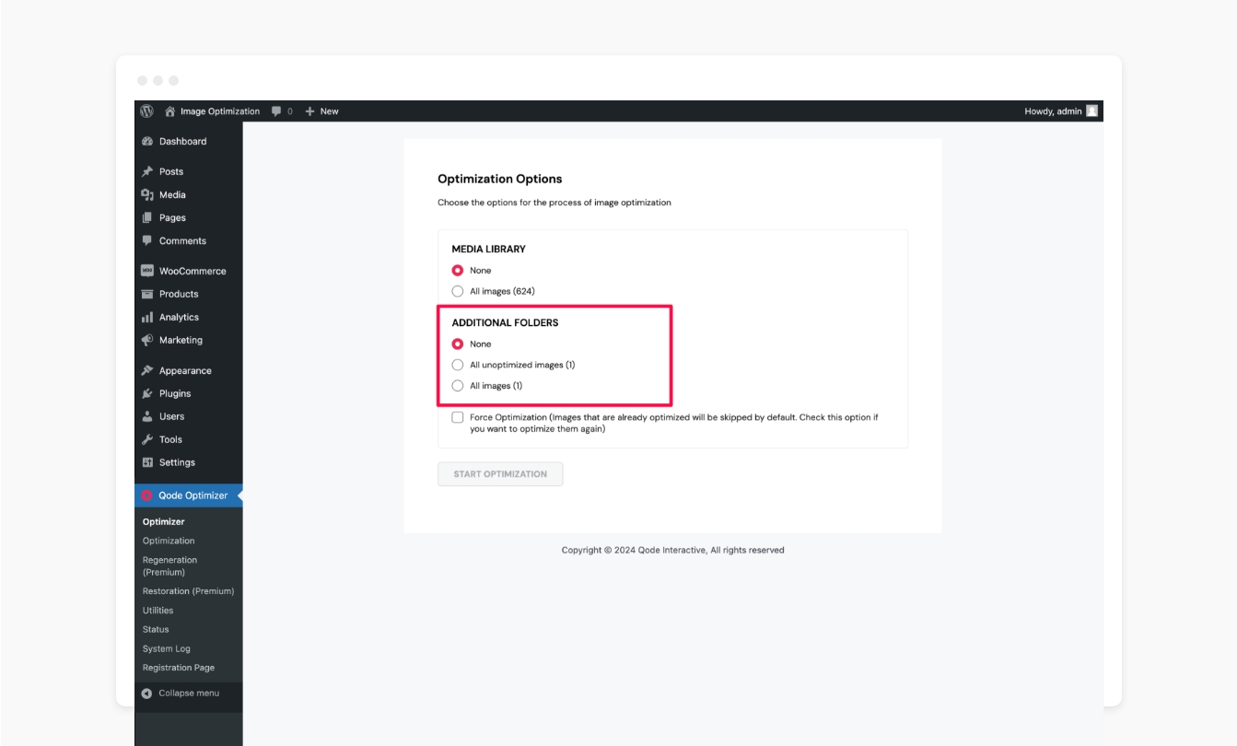Screen dimensions: 1237x746
Task: Open the Optimization submenu link
Action: tap(169, 541)
